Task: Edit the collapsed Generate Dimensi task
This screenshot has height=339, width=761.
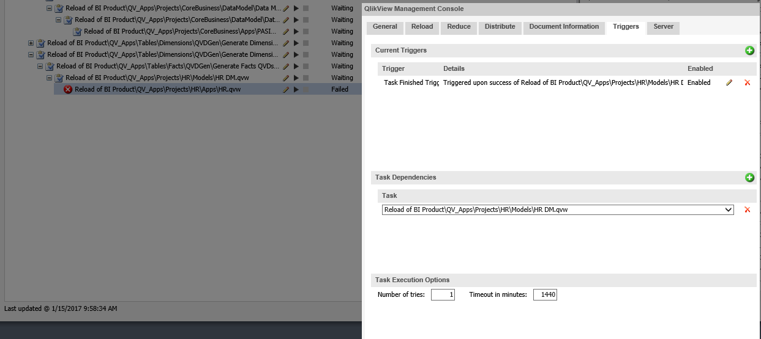Action: pos(286,43)
